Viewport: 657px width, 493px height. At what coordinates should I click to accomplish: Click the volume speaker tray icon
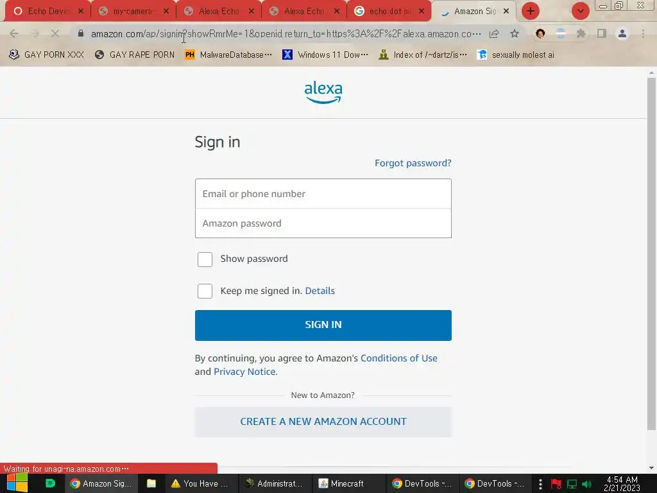587,484
